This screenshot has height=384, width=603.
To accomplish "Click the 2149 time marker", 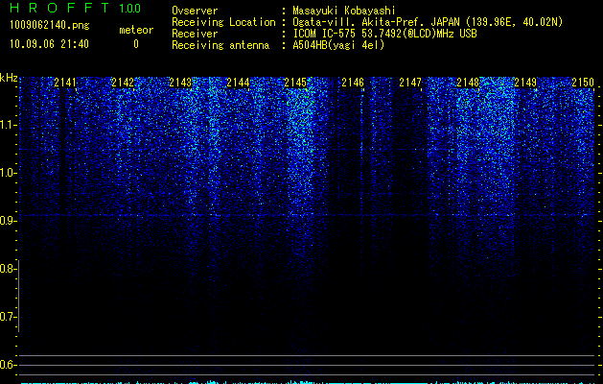I will point(525,83).
